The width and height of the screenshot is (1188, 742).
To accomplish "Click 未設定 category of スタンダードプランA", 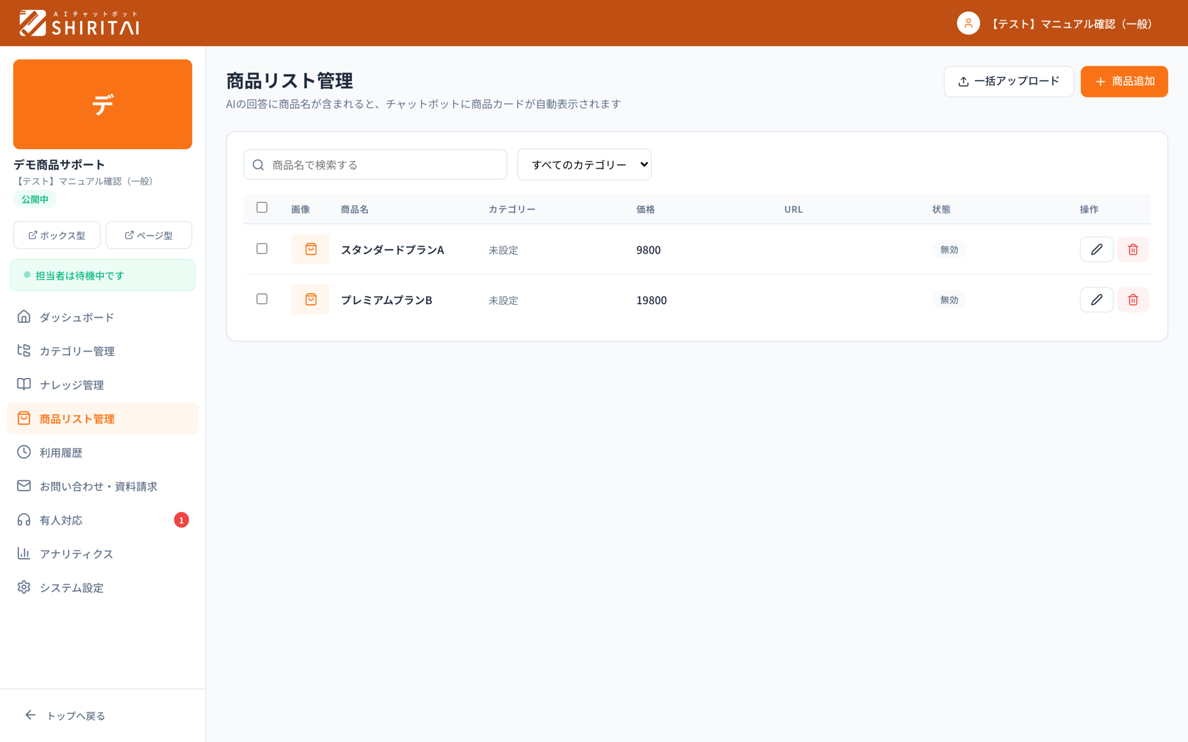I will (x=503, y=250).
